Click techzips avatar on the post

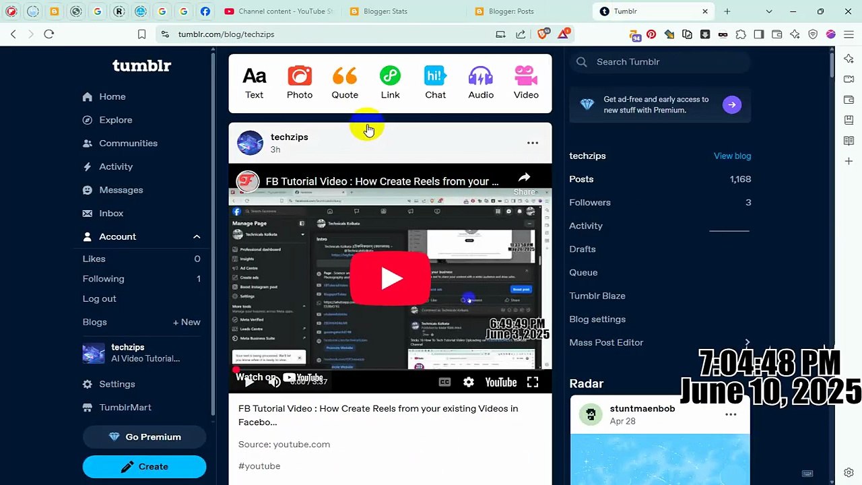(x=250, y=143)
